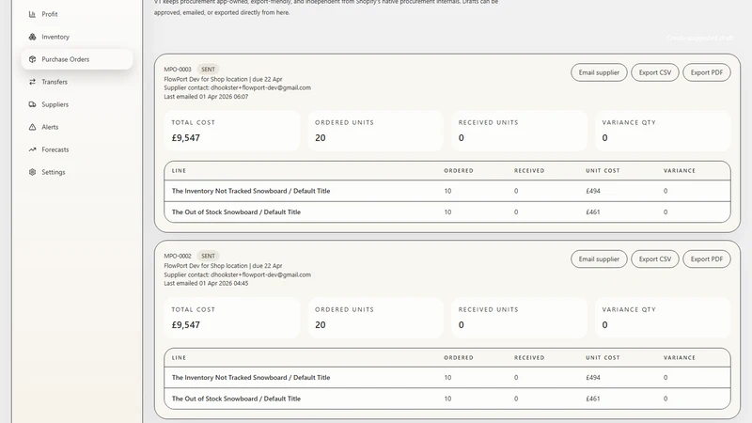Click 'FlowPort Dev for Shop location' in MPO-0003
This screenshot has height=423, width=752.
[206, 79]
